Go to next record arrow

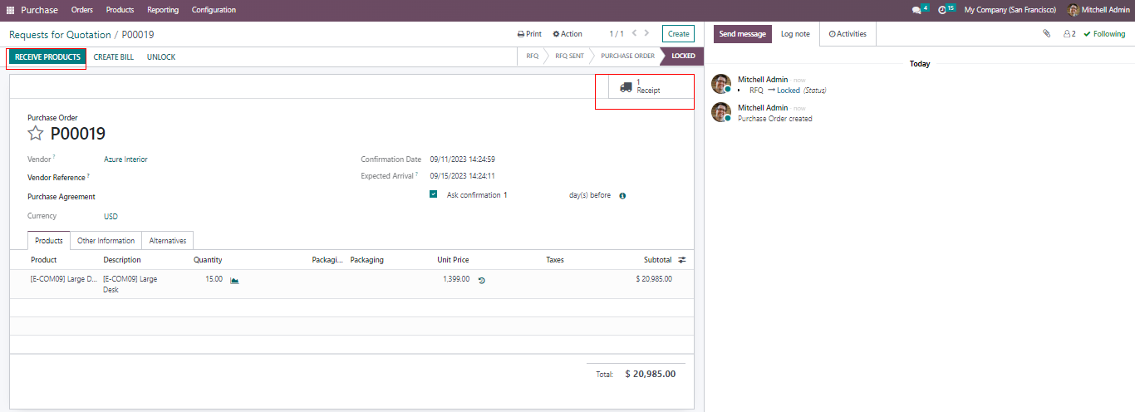click(x=647, y=33)
